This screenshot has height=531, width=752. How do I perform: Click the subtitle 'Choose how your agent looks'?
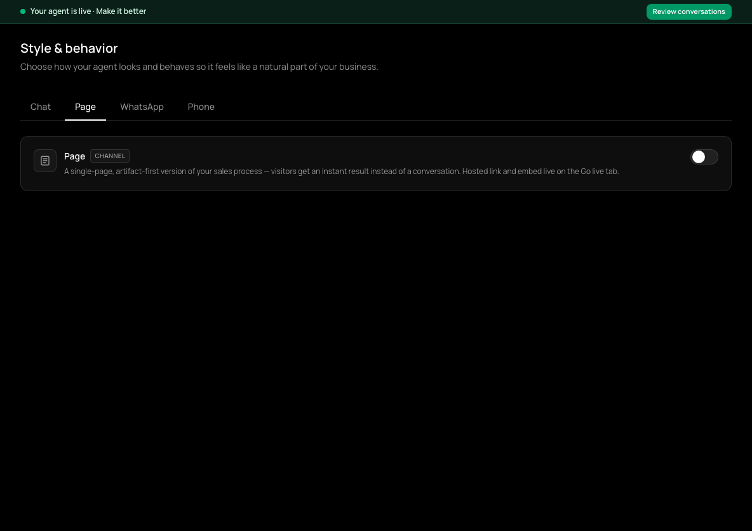[x=199, y=67]
